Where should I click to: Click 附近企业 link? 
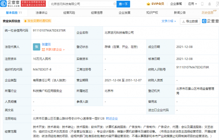(112, 119)
